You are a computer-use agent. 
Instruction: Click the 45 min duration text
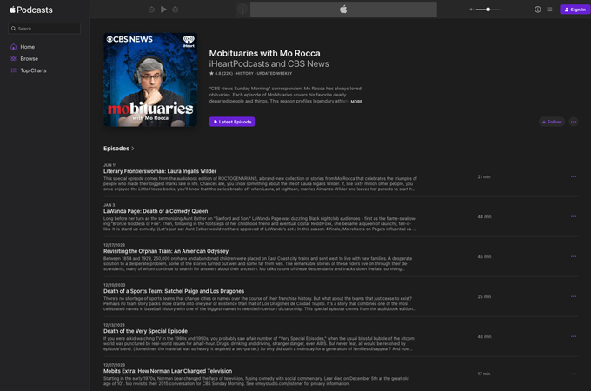484,256
